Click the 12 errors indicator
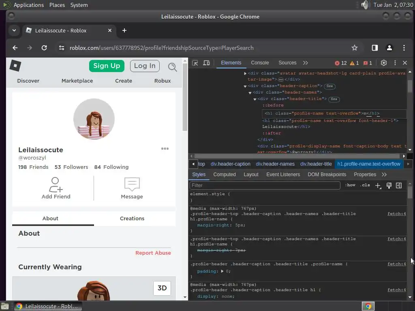Viewport: 415px width, 311px height. [340, 63]
